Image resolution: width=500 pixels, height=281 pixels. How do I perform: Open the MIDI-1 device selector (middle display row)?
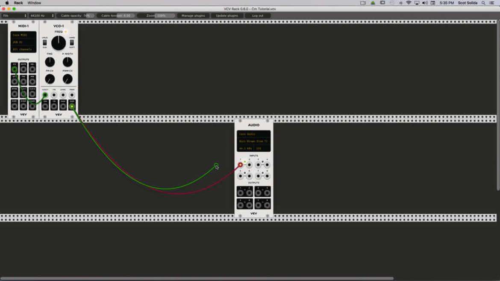tap(23, 42)
